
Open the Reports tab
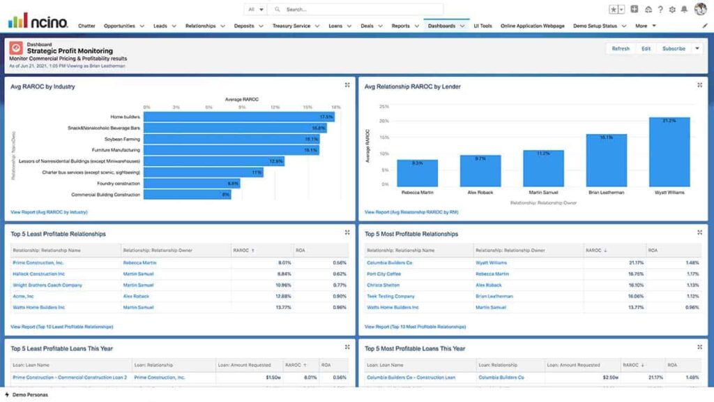point(401,26)
